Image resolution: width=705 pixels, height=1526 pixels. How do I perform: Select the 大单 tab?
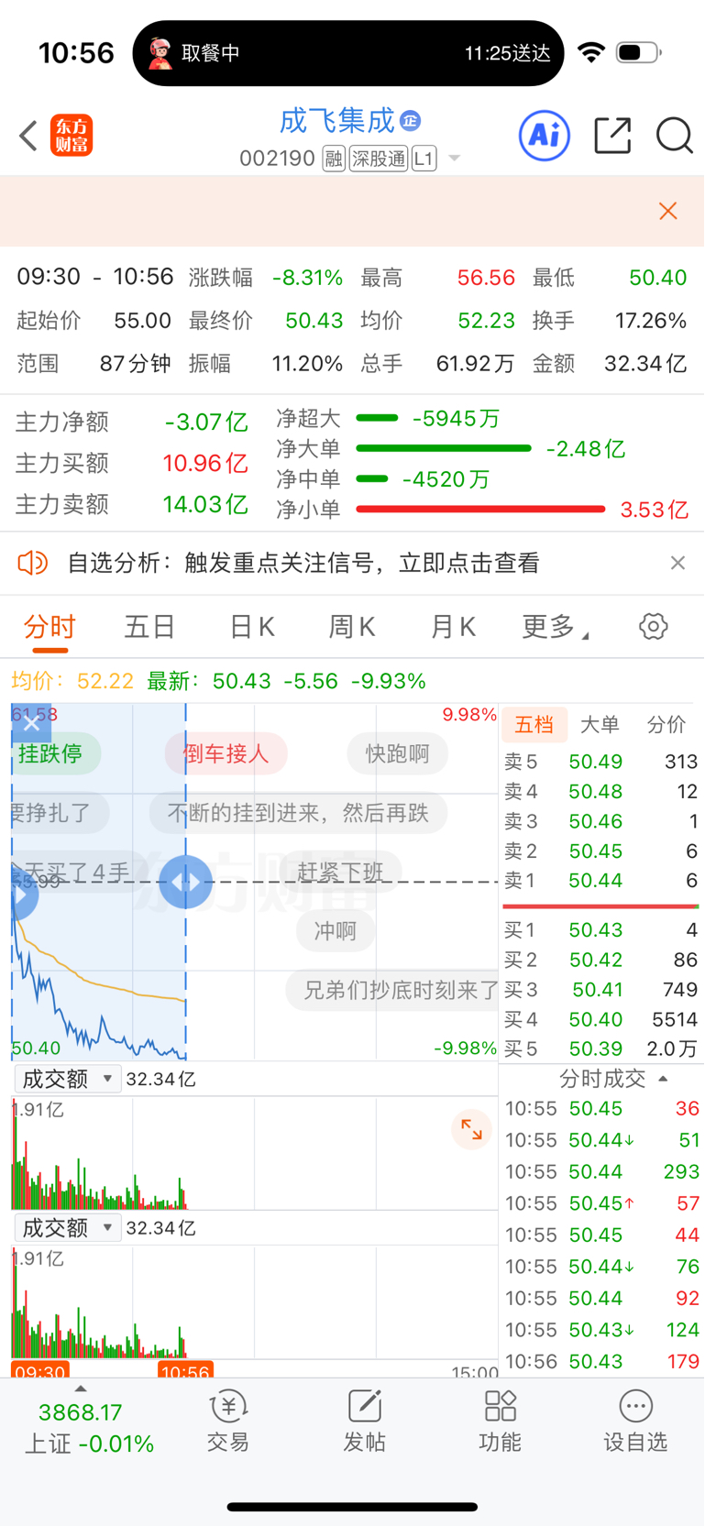[x=600, y=725]
